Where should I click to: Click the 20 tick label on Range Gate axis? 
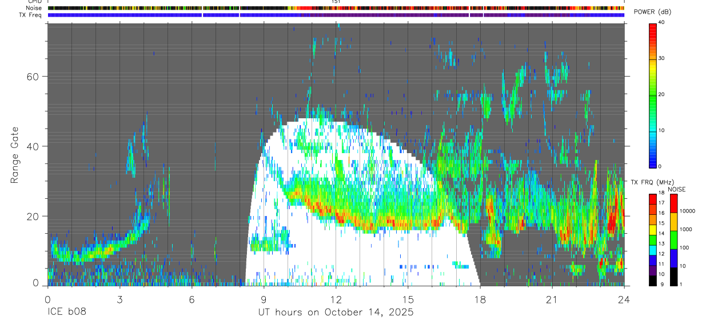[32, 217]
